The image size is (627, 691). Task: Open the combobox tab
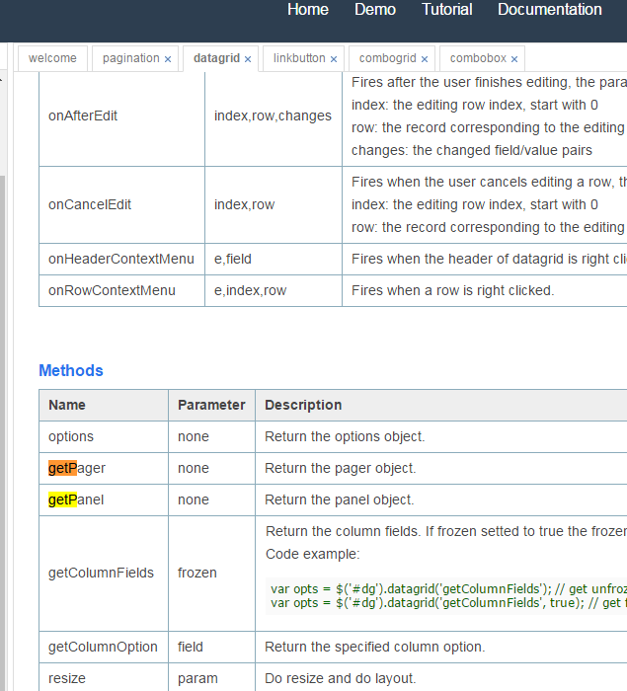point(478,58)
